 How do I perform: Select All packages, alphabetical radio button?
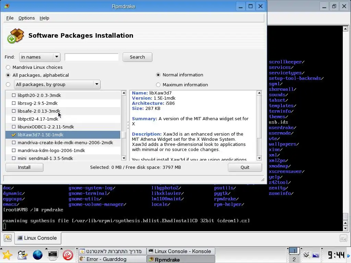point(8,75)
